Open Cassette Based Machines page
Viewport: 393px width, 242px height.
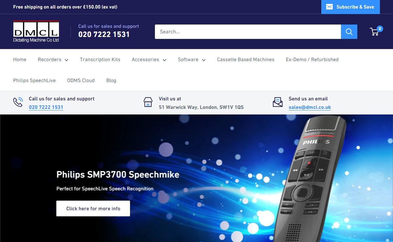point(246,60)
